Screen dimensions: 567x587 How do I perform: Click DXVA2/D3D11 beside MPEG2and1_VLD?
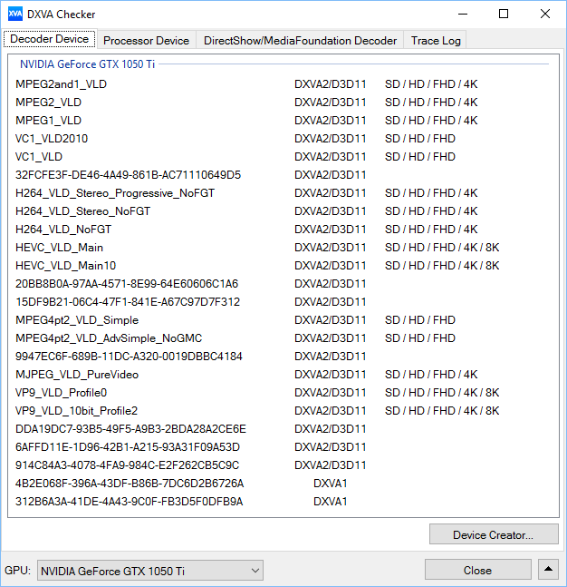point(330,84)
